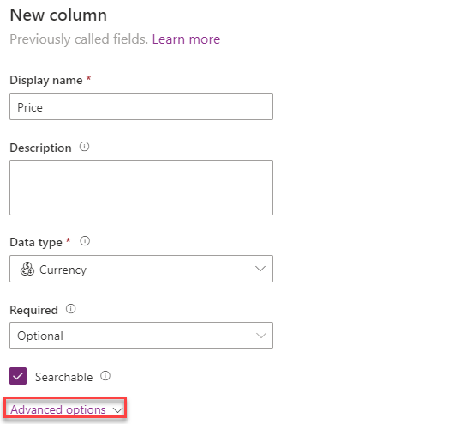Click the Data type label text
Viewport: 466px width, 424px height.
point(36,242)
